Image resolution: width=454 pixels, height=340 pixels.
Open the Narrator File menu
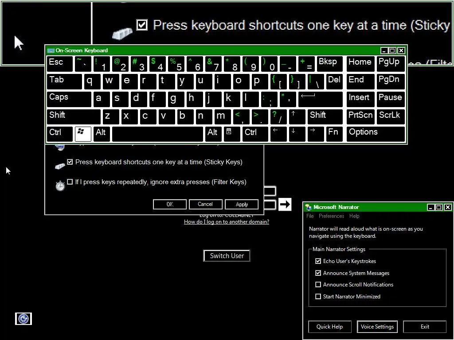click(310, 216)
